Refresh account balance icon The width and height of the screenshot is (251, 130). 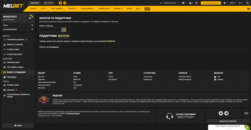(161, 3)
